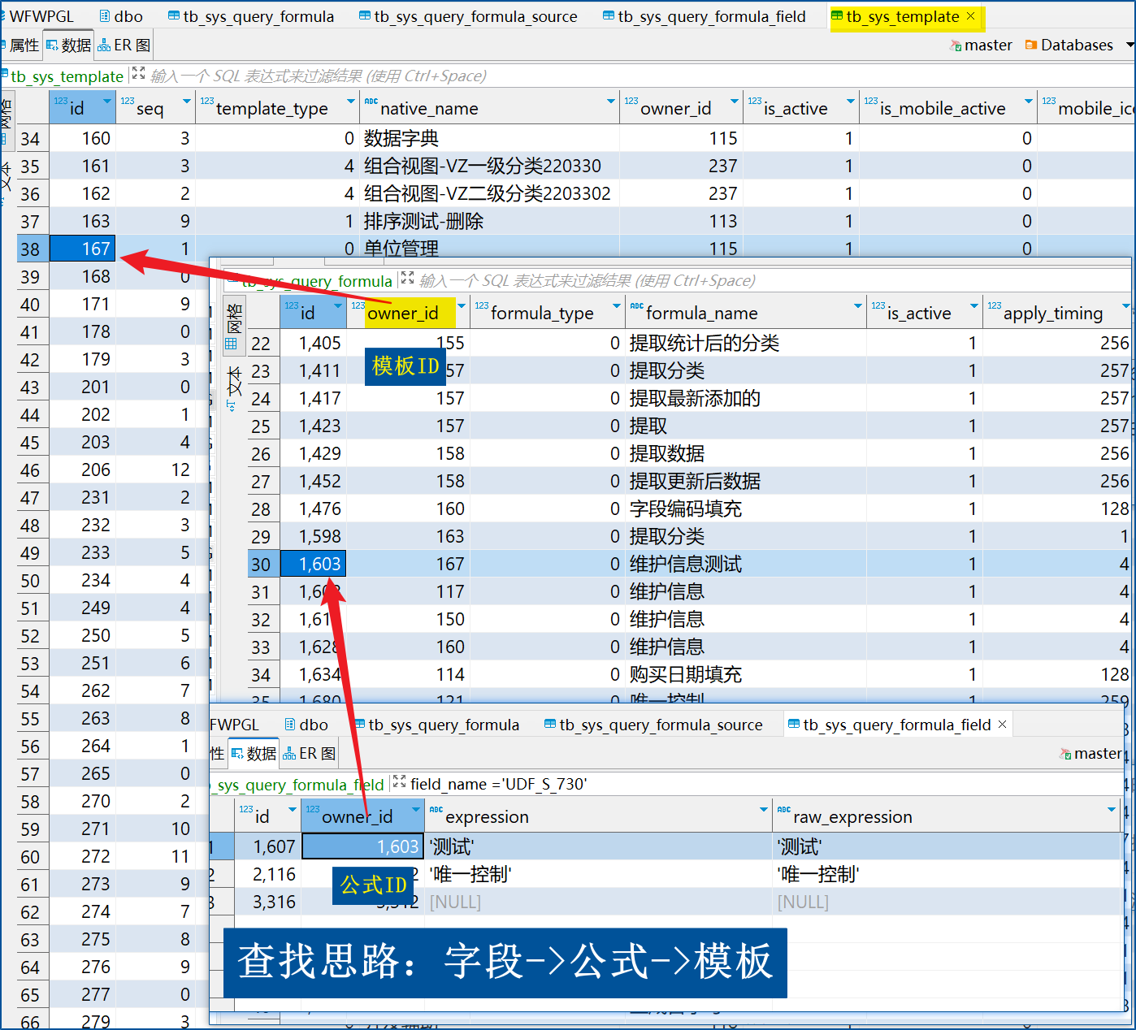Click the master database icon in main window
Viewport: 1136px width, 1030px height.
(955, 45)
